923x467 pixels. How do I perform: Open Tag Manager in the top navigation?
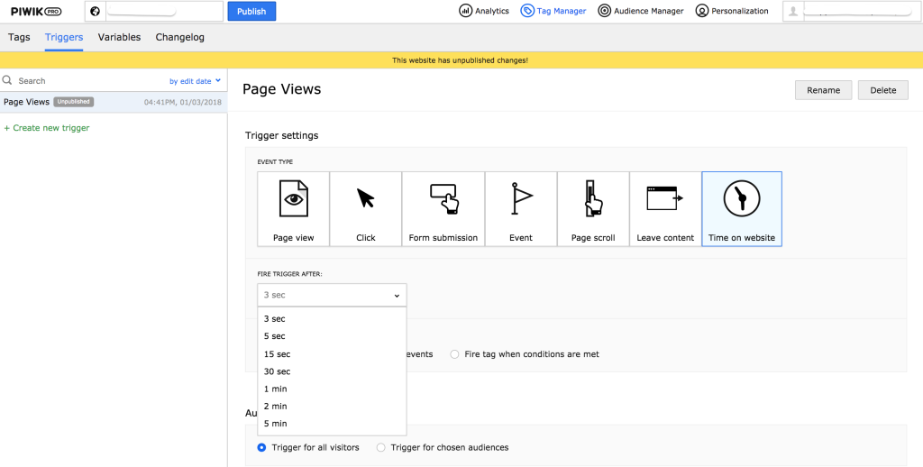(553, 11)
